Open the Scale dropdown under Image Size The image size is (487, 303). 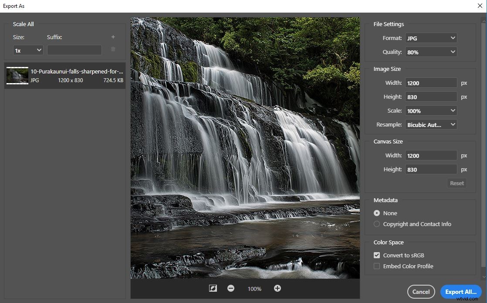click(430, 110)
